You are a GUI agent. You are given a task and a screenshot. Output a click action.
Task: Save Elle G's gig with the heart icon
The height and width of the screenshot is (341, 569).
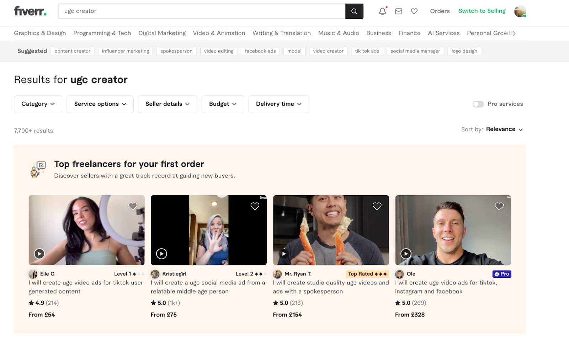[133, 206]
